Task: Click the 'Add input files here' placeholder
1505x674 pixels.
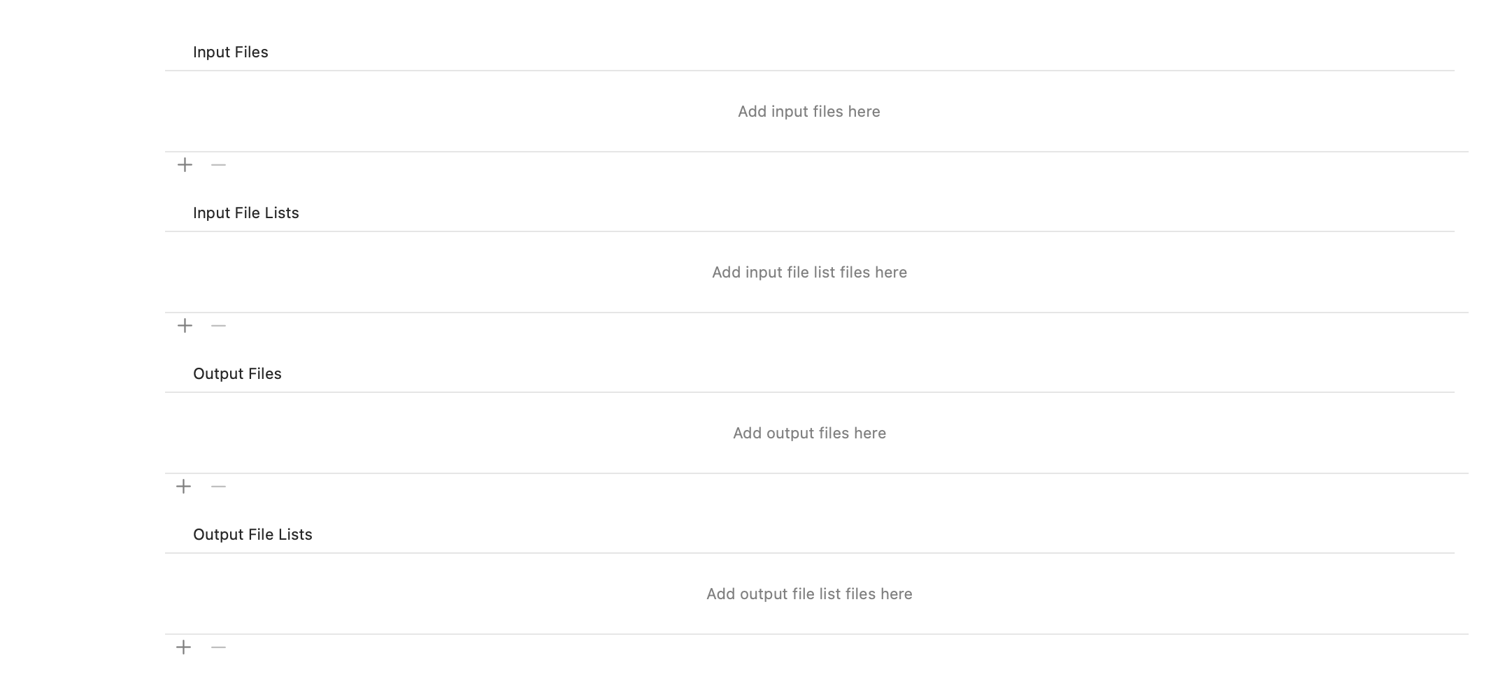Action: click(809, 112)
